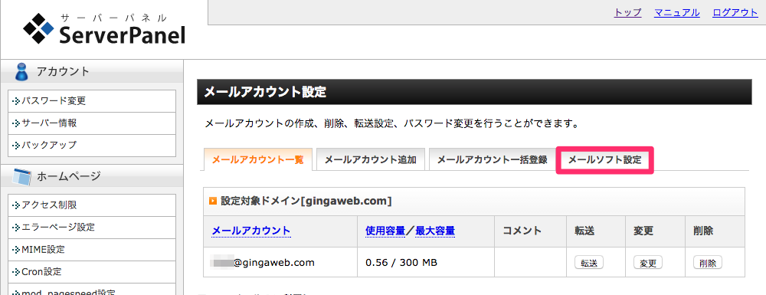This screenshot has width=766, height=295.
Task: Switch to the メールアカウント一括登録 tab
Action: (x=492, y=159)
